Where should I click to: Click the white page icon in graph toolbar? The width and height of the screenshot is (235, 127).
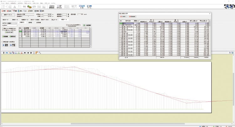click(34, 53)
